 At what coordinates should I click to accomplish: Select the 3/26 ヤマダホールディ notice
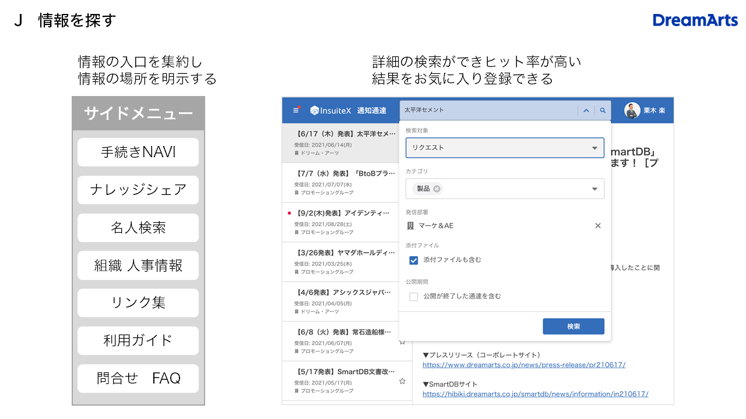tap(340, 262)
